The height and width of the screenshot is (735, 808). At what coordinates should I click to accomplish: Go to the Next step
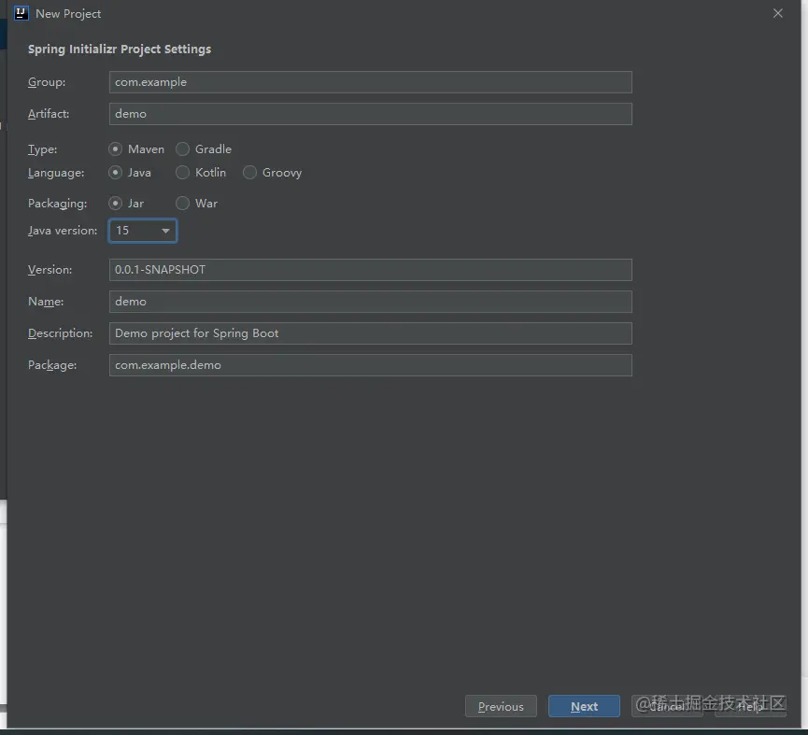584,706
